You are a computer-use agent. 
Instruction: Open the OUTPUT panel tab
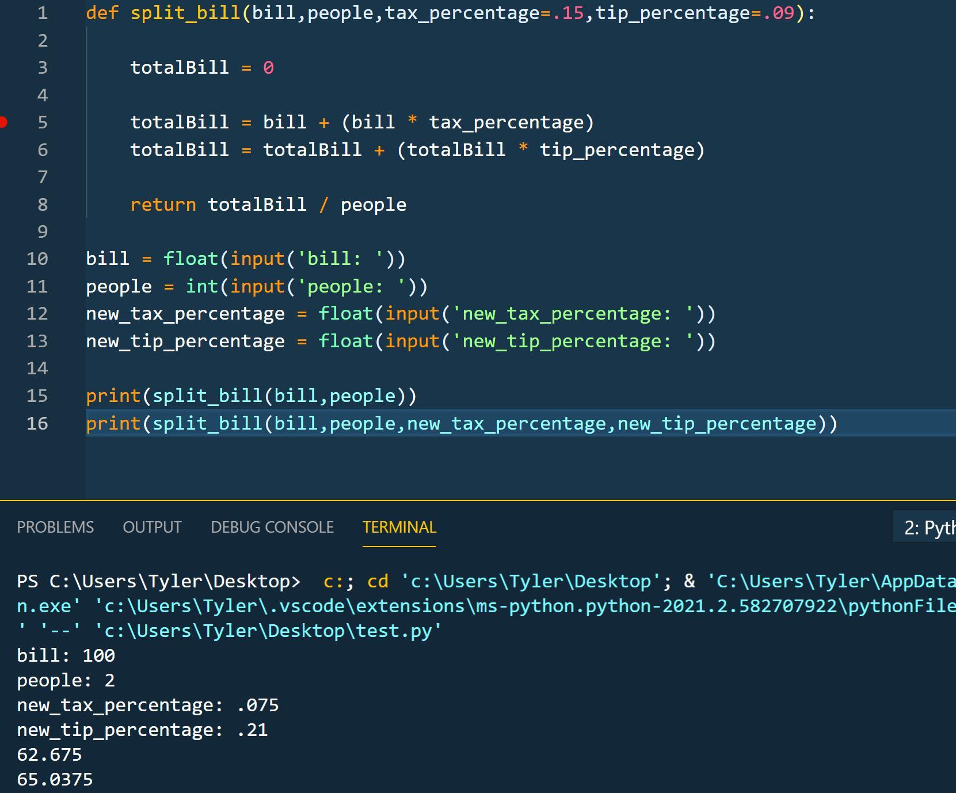point(152,527)
